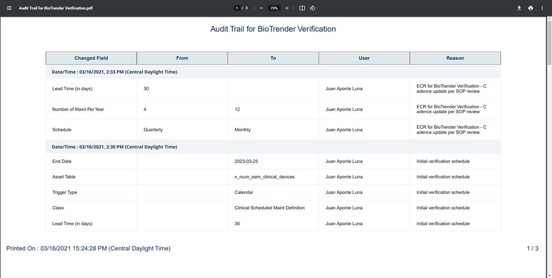The height and width of the screenshot is (278, 552).
Task: Click the 79% zoom level field
Action: coord(274,8)
